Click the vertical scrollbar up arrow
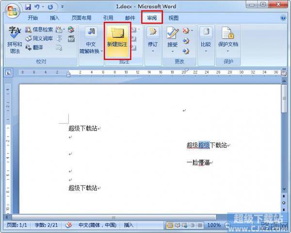 pos(284,81)
